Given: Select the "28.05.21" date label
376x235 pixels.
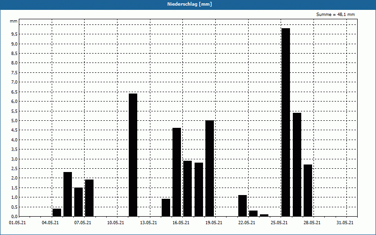Looking at the screenshot, I should pyautogui.click(x=312, y=223).
